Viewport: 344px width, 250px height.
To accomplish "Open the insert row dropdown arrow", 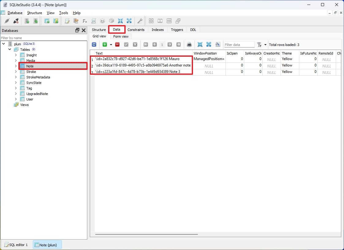I will pos(111,44).
